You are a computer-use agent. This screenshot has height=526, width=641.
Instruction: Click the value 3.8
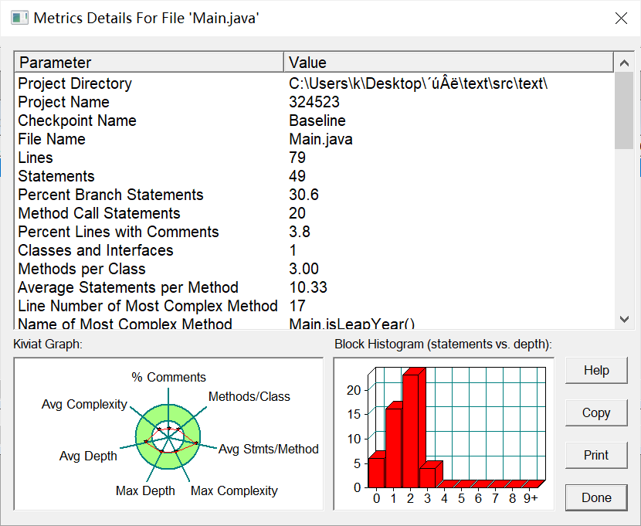click(x=300, y=232)
